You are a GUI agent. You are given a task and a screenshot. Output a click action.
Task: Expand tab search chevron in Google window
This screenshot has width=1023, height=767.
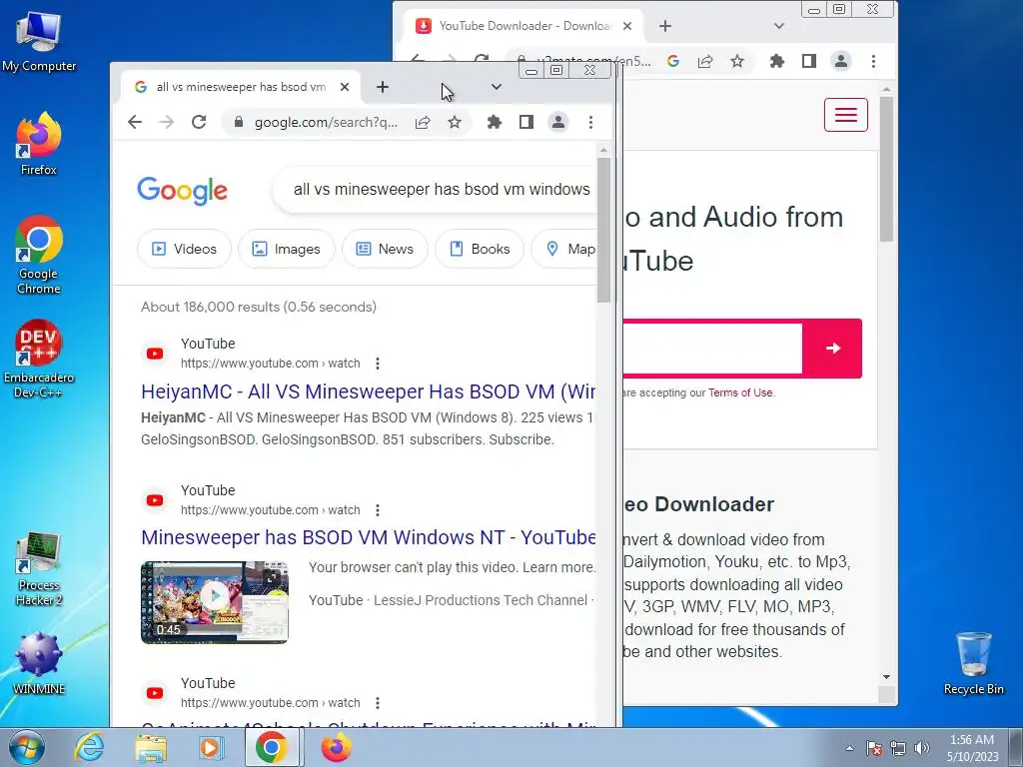click(x=497, y=87)
